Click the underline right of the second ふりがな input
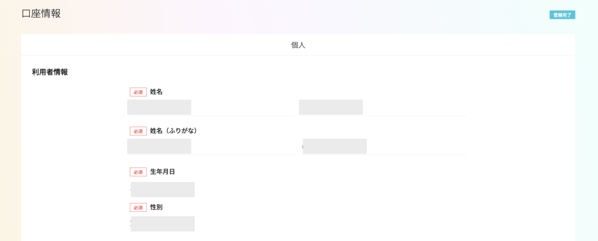The height and width of the screenshot is (241, 598). (417, 155)
